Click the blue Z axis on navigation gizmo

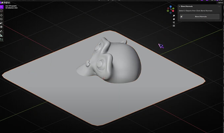pos(171,7)
